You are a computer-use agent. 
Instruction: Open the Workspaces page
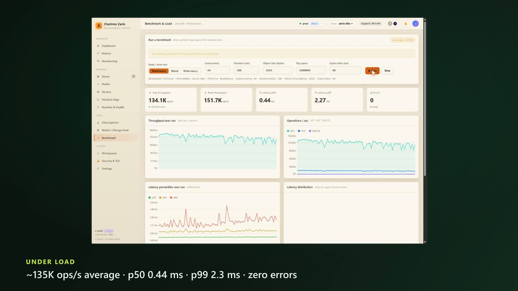click(x=115, y=153)
